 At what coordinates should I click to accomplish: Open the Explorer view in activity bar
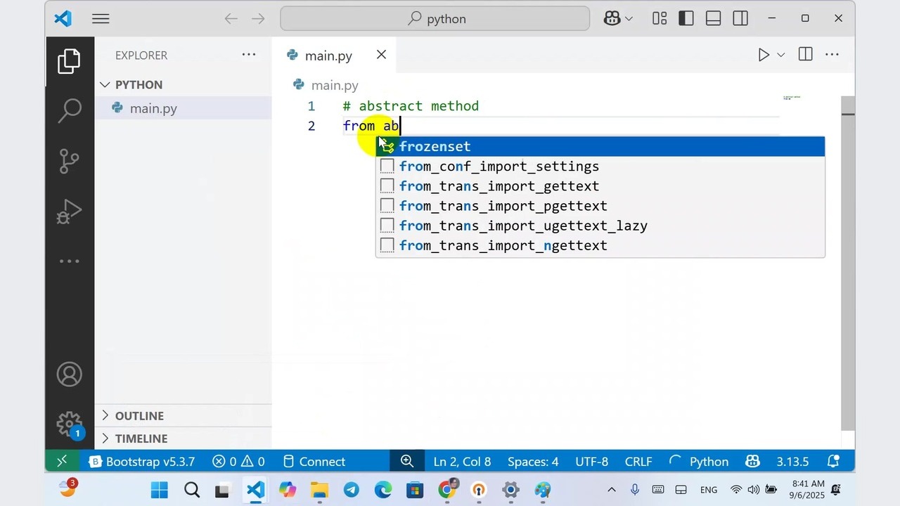coord(69,61)
